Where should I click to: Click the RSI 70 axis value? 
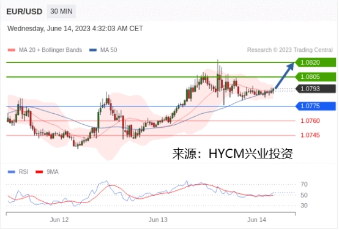[304, 184]
